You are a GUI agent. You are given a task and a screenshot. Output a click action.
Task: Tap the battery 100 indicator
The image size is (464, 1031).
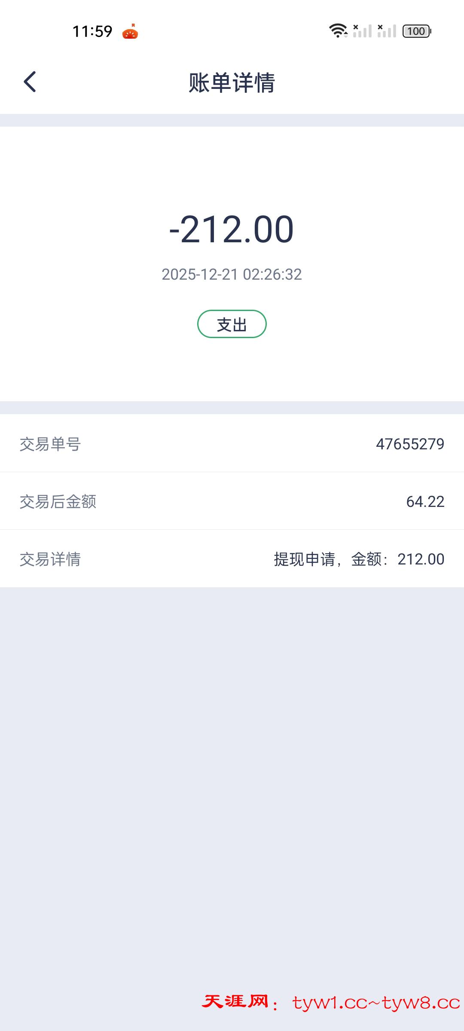416,31
